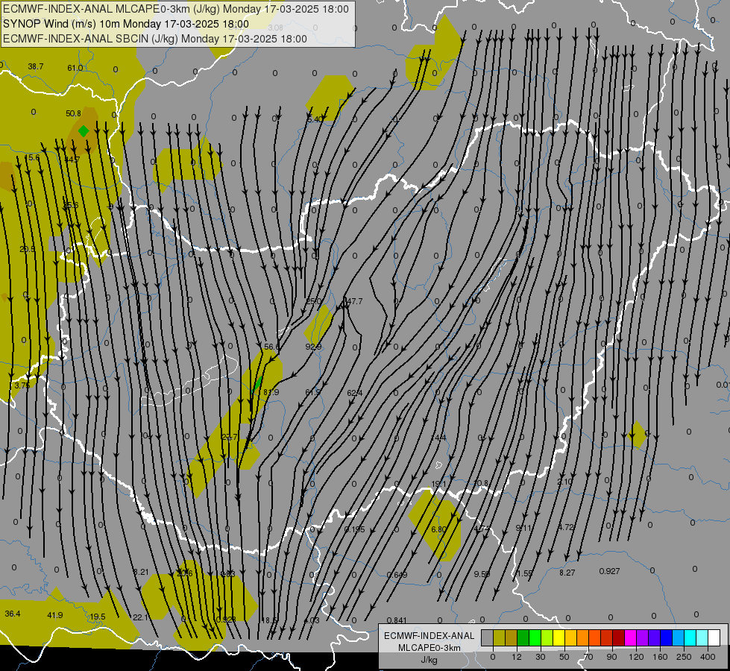Click the map value '9.11'

tap(523, 528)
